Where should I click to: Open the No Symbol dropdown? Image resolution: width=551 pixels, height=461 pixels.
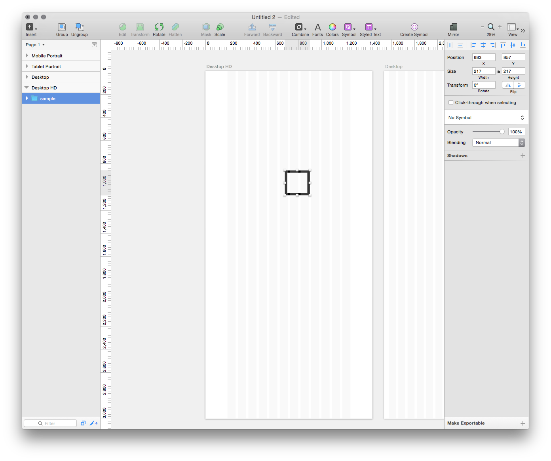pyautogui.click(x=486, y=118)
